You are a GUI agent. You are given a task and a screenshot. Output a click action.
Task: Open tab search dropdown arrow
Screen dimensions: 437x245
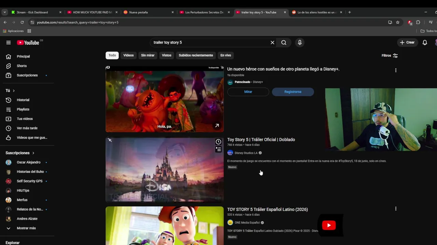coord(4,12)
